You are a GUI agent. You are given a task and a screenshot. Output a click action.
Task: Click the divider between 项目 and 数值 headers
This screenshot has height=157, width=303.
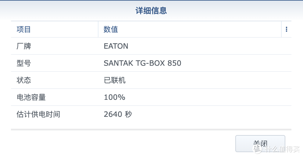98,30
